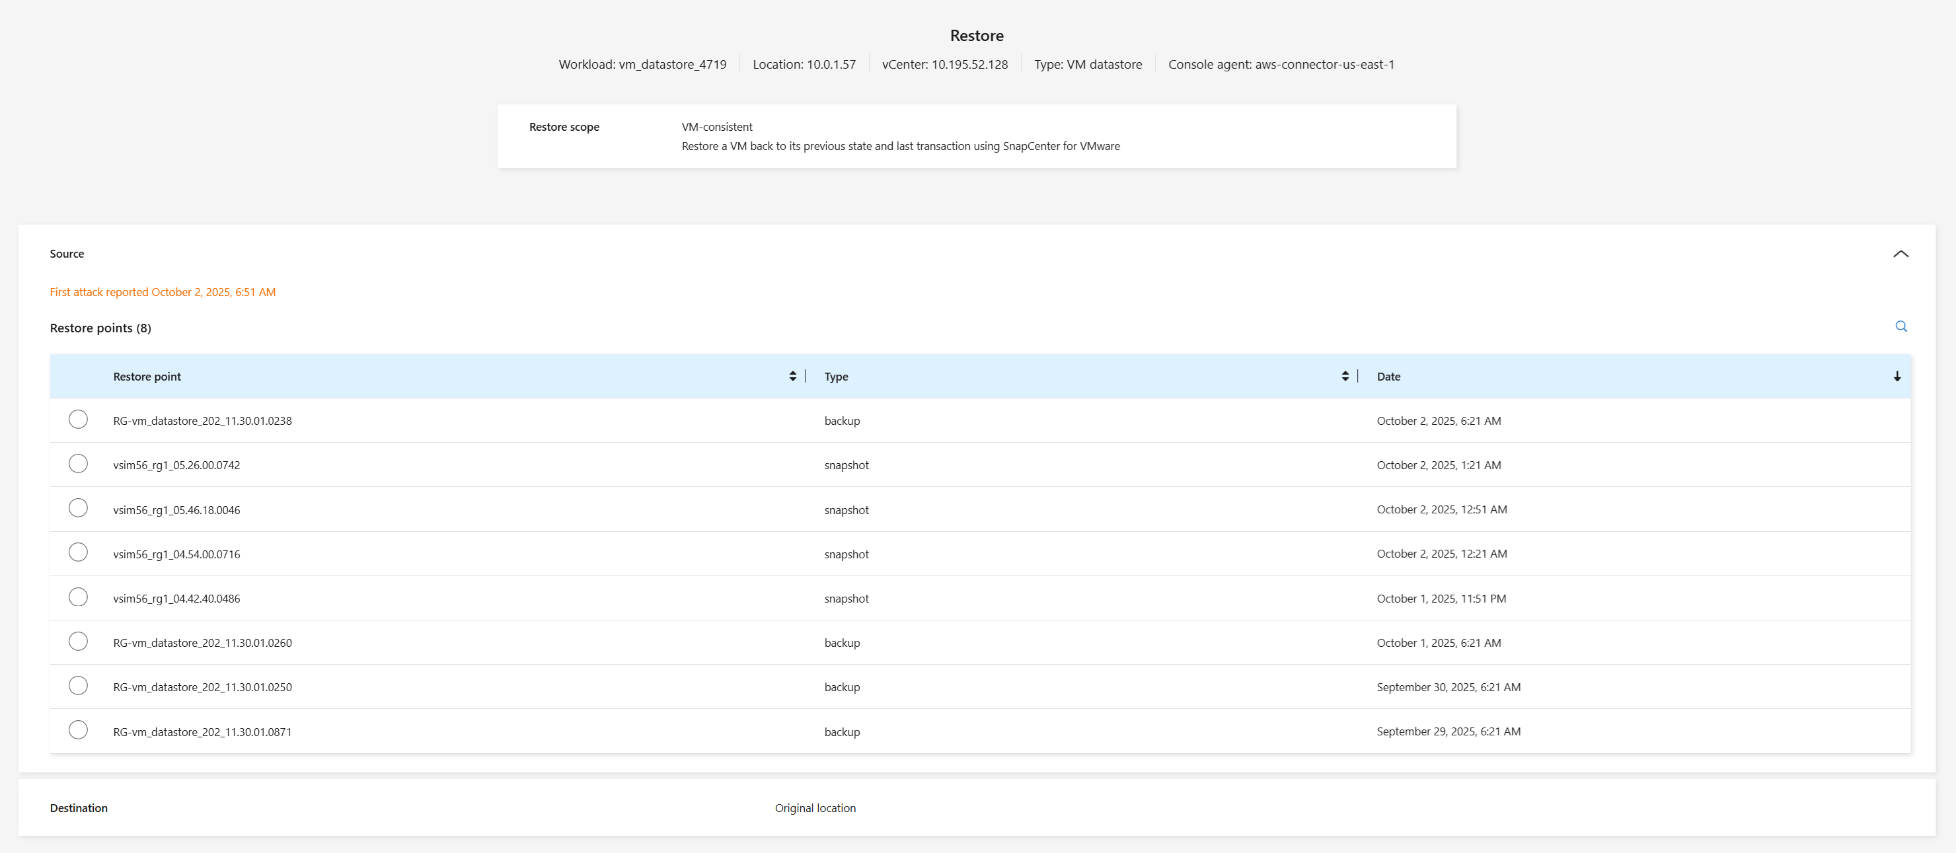Choose vsim56_rg1_05.46.18.0046 restore point radio
This screenshot has height=853, width=1956.
click(78, 509)
